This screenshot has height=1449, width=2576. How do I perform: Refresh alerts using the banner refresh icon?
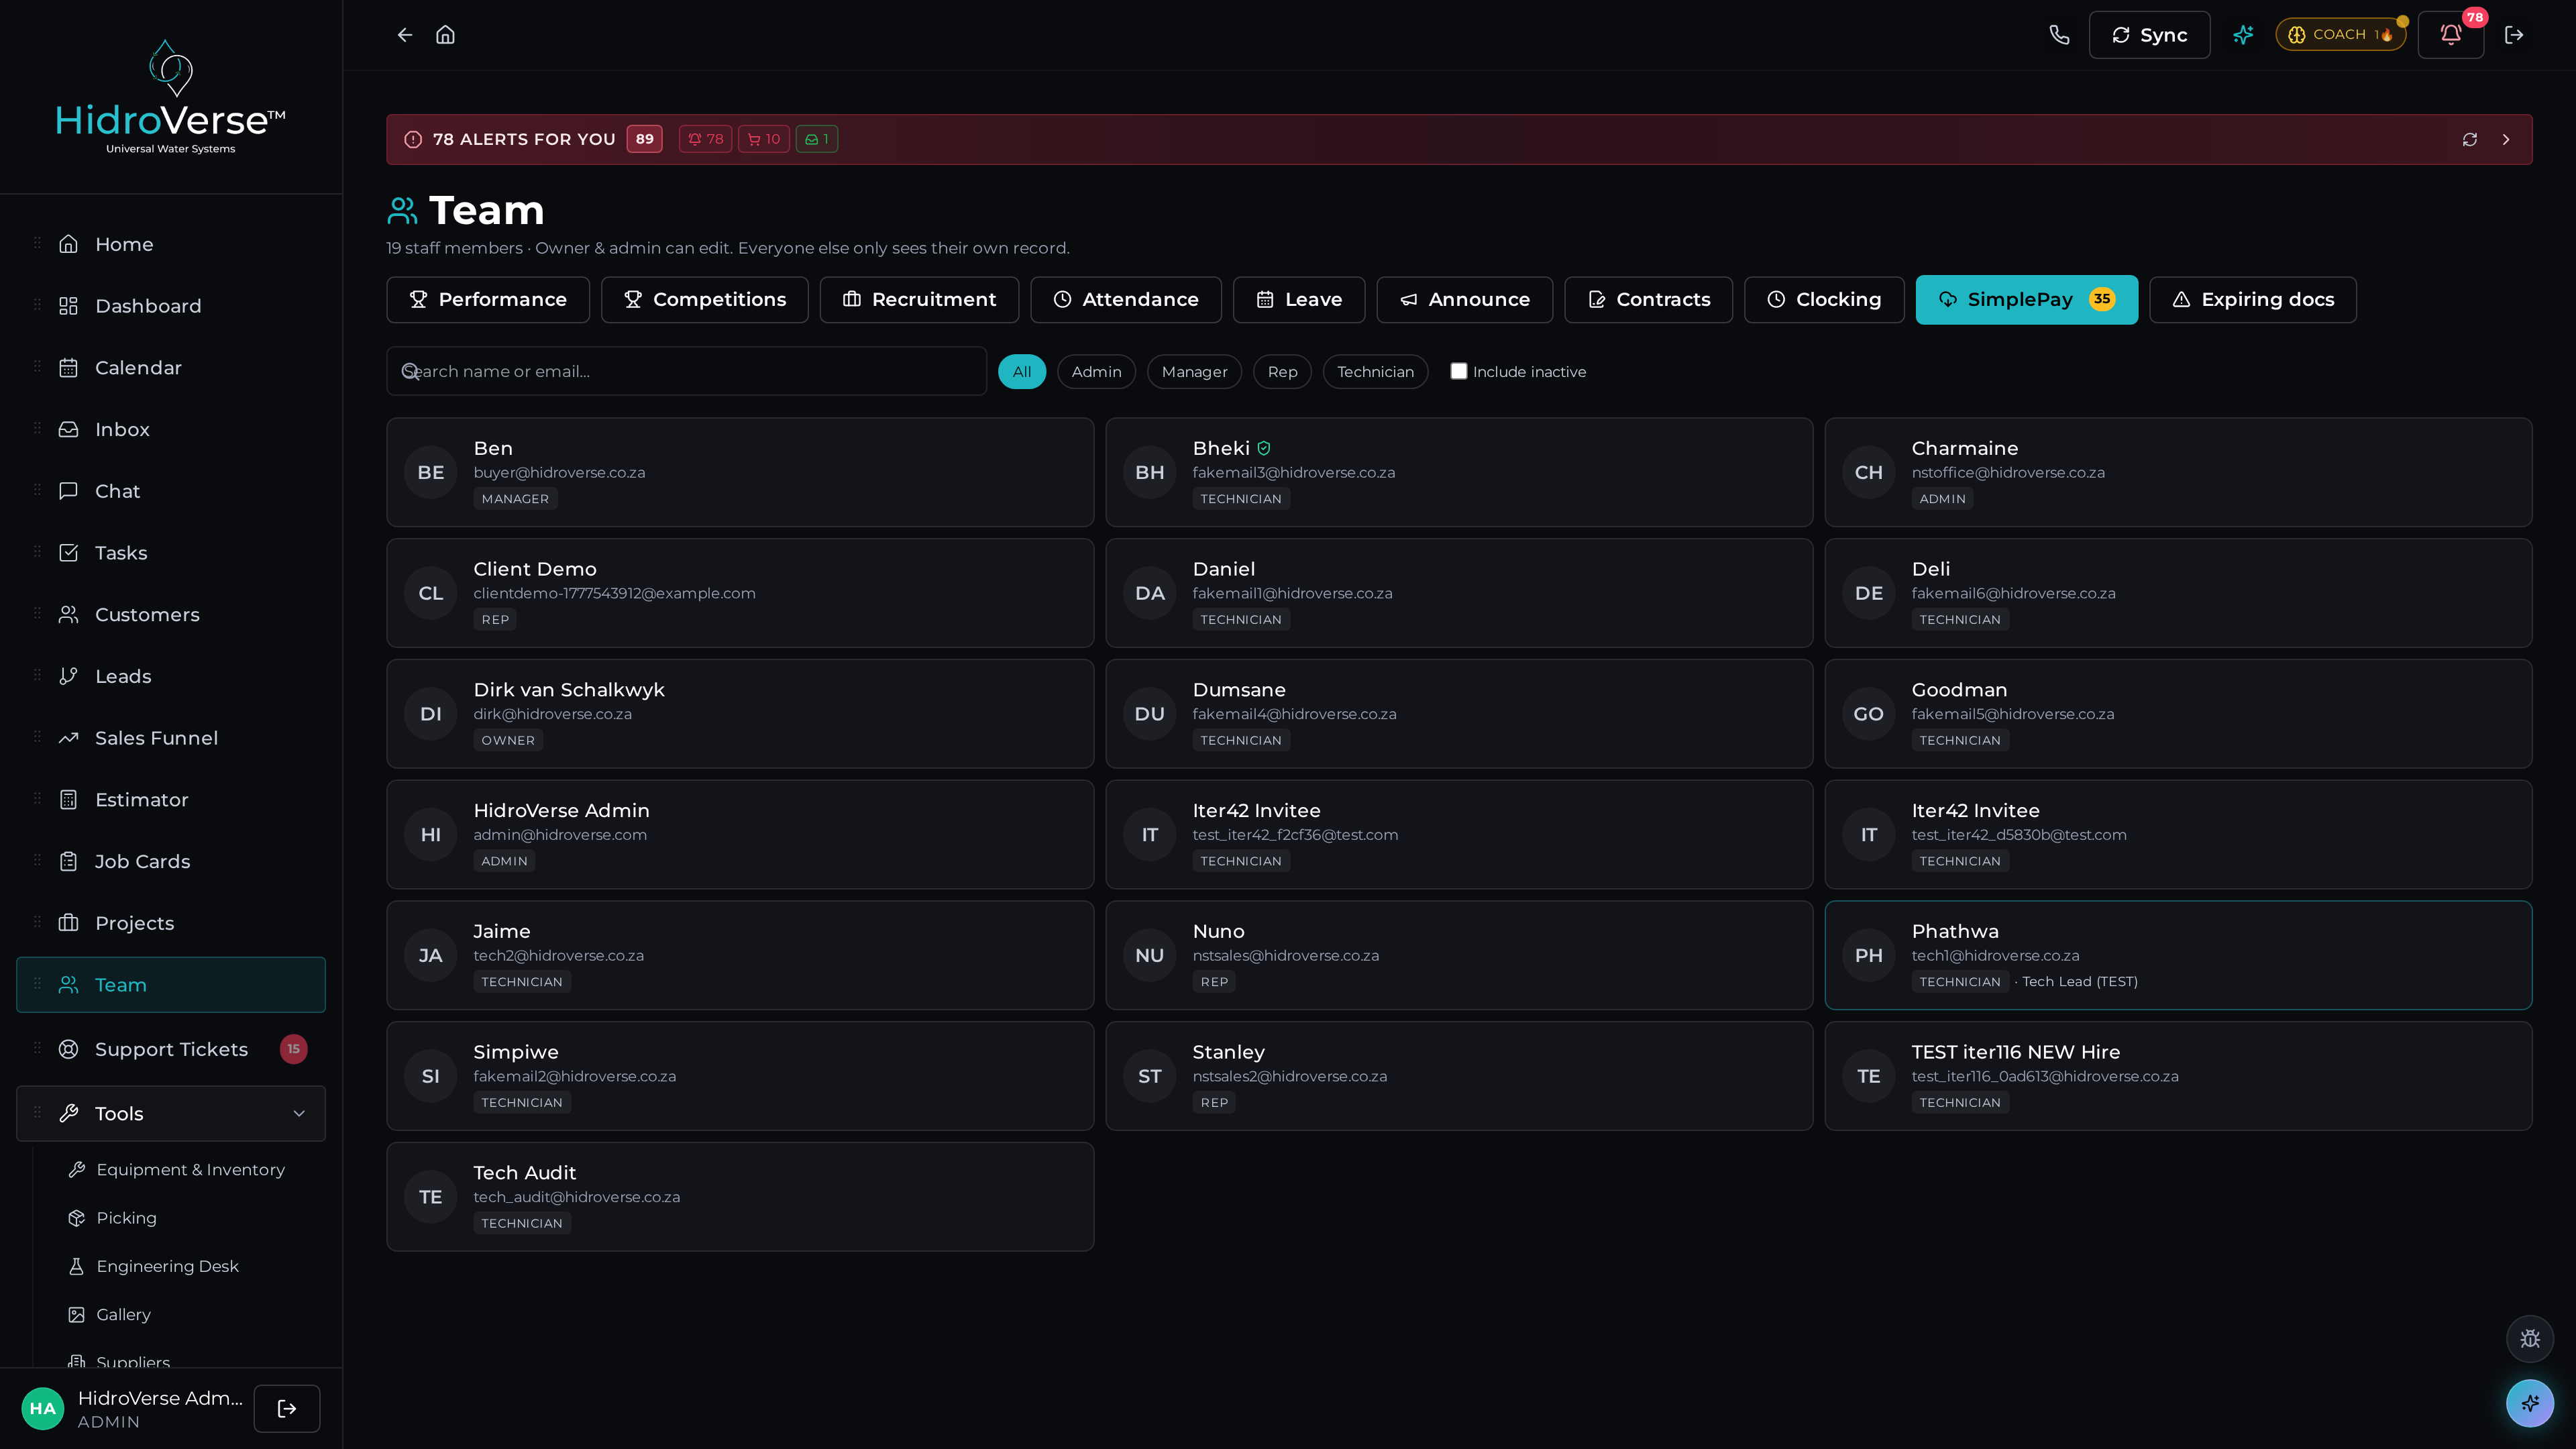2469,139
